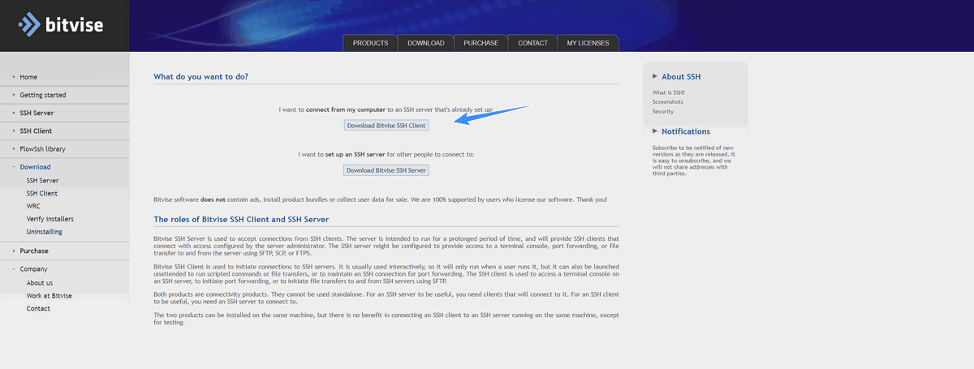Expand the Purchase plus icon
974x369 pixels.
[x=13, y=251]
